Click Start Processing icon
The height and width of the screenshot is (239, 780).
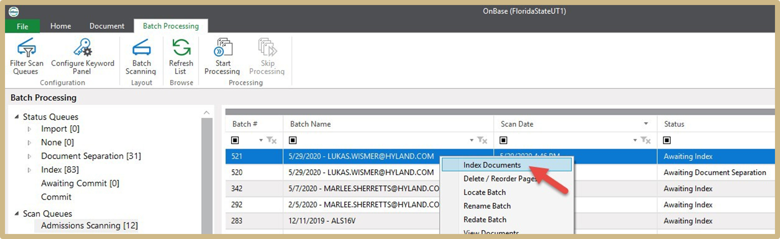223,47
